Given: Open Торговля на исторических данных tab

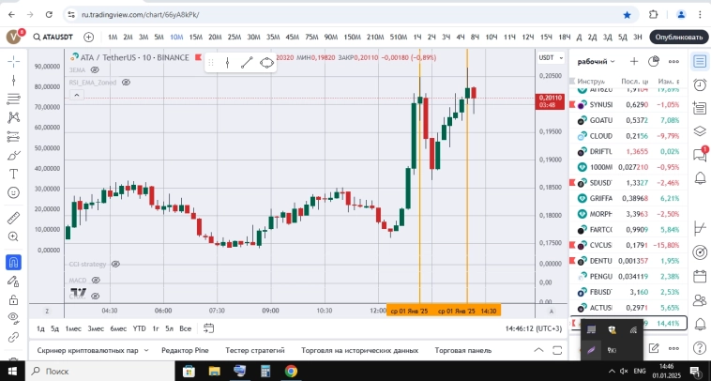Looking at the screenshot, I should point(359,350).
